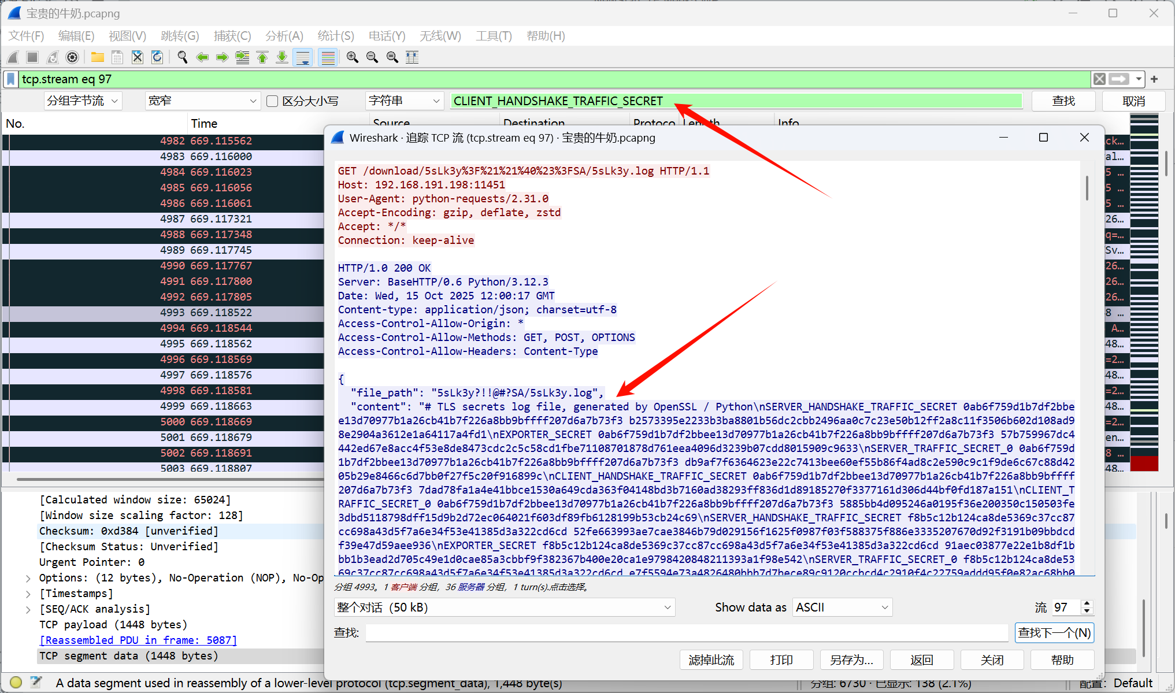Toggle packet list colorize icon
This screenshot has width=1175, height=693.
(328, 57)
